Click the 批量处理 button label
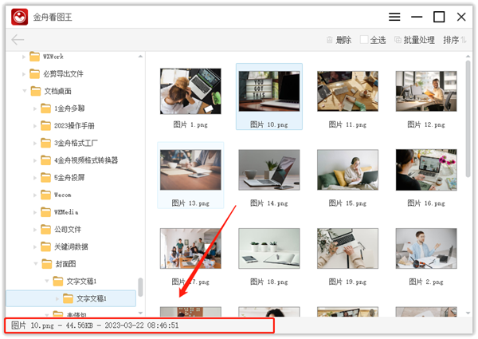 pos(419,40)
